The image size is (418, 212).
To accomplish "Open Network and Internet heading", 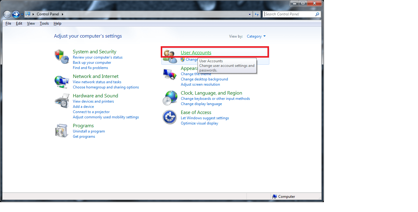I will point(96,76).
